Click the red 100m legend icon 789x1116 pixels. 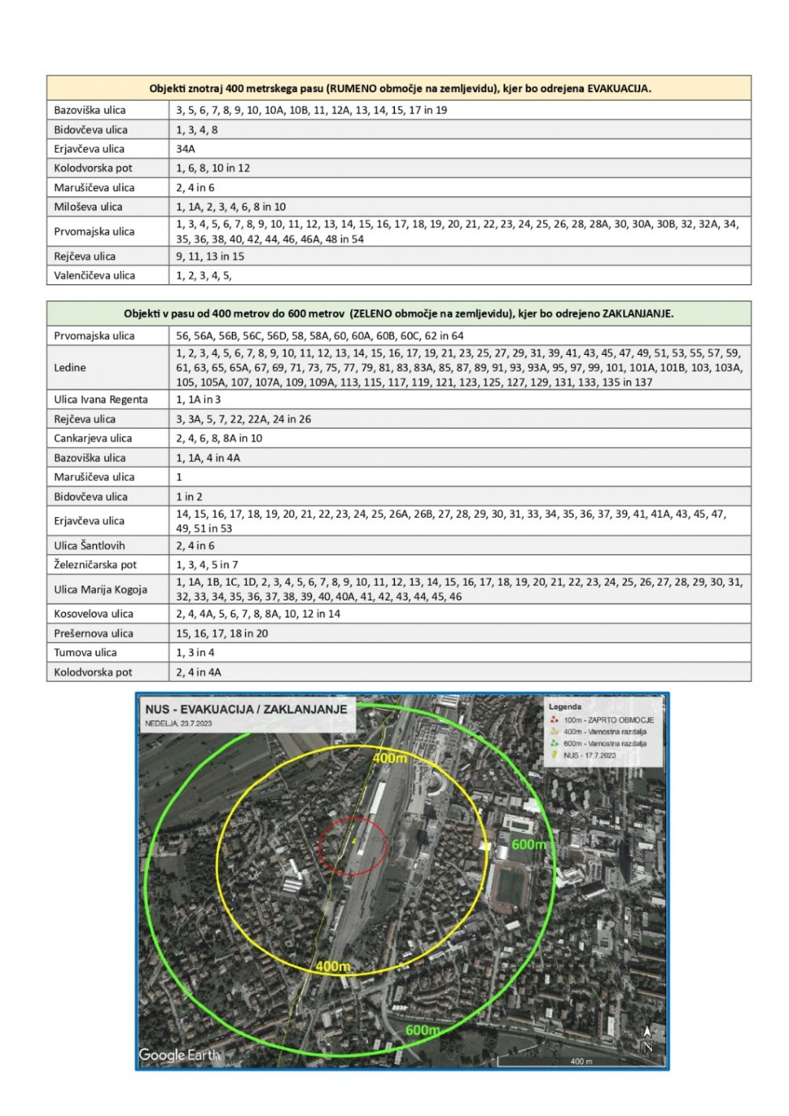pyautogui.click(x=554, y=720)
